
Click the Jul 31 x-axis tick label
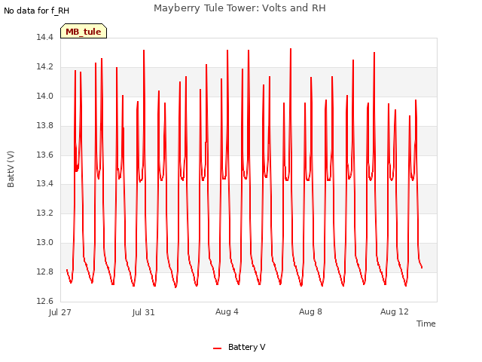[144, 312]
